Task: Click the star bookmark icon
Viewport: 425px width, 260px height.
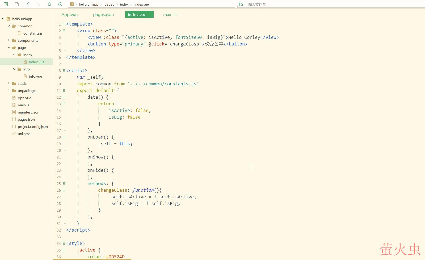Action: pos(49,4)
